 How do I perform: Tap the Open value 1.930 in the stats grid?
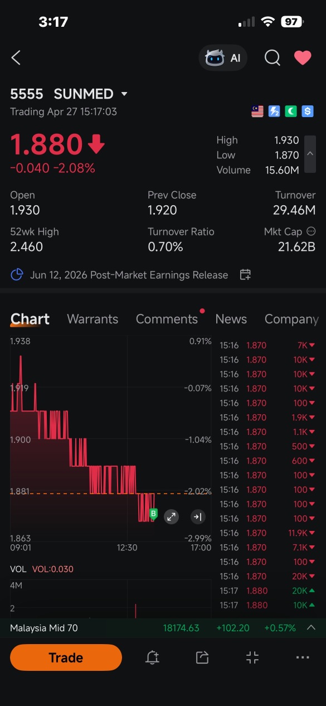[x=25, y=210]
